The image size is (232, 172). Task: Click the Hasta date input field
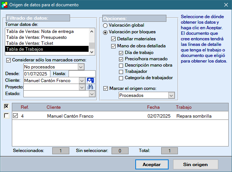point(82,74)
